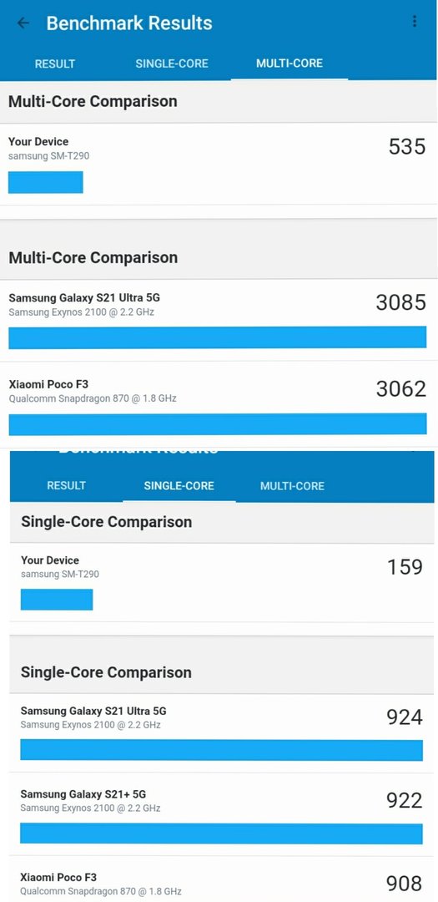Image resolution: width=438 pixels, height=902 pixels.
Task: Tap Your Device multi-core entry scoring 535
Action: (219, 164)
